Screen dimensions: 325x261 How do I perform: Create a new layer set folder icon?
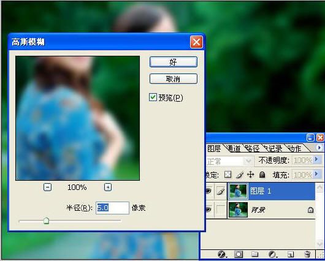click(x=254, y=254)
